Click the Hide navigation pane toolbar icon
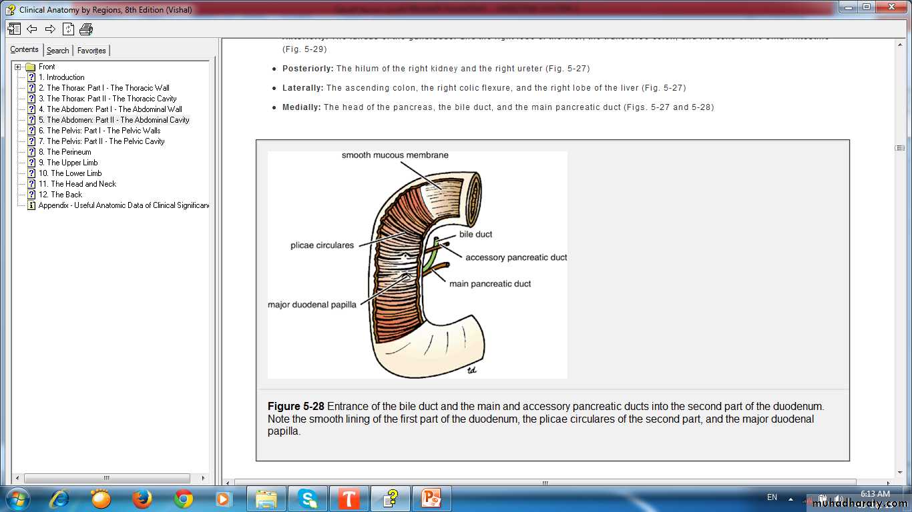 [x=14, y=29]
